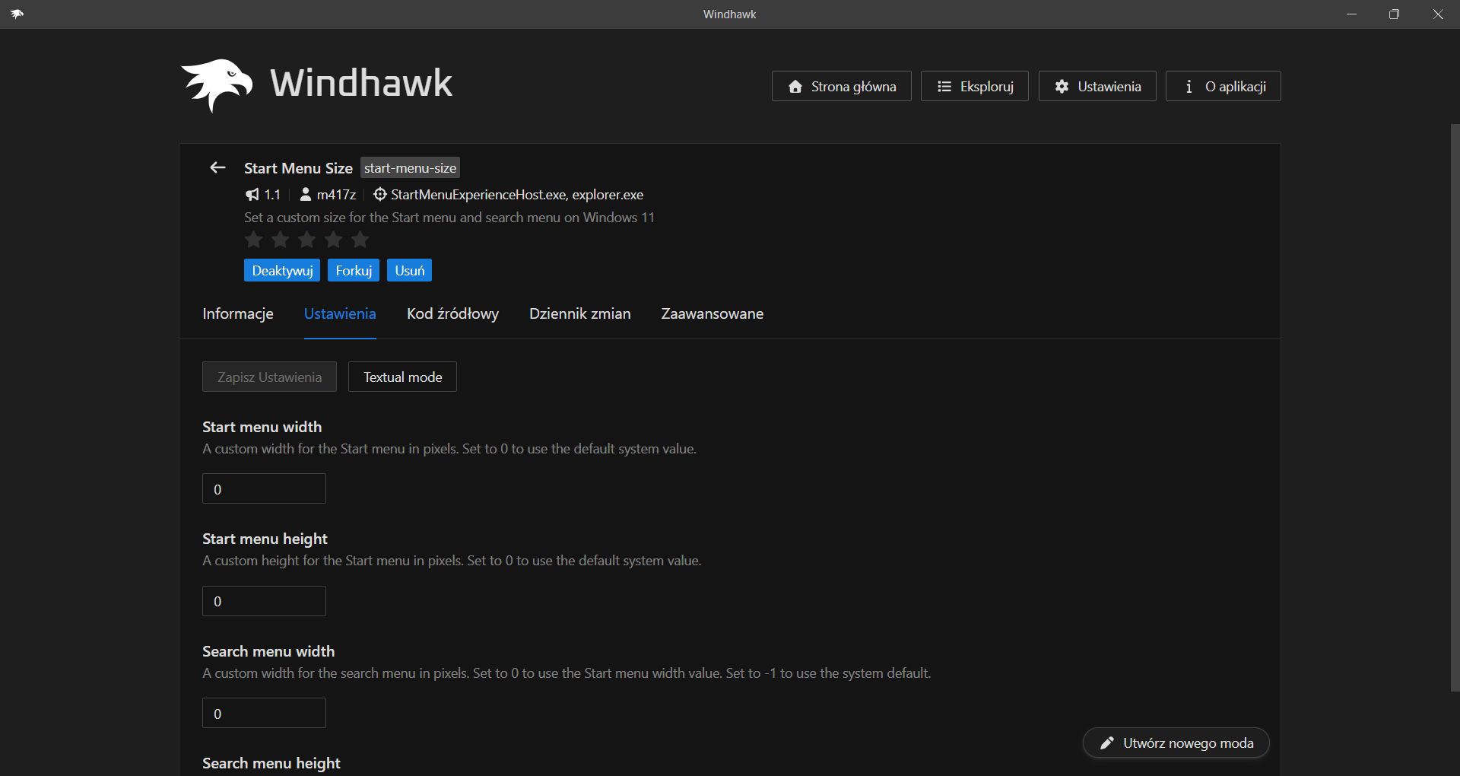The width and height of the screenshot is (1460, 776).
Task: Rate the mod with the third star
Action: point(307,240)
